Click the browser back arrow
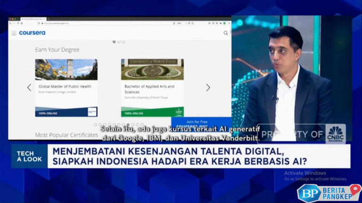Image resolution: width=362 pixels, height=203 pixels. 10,23
